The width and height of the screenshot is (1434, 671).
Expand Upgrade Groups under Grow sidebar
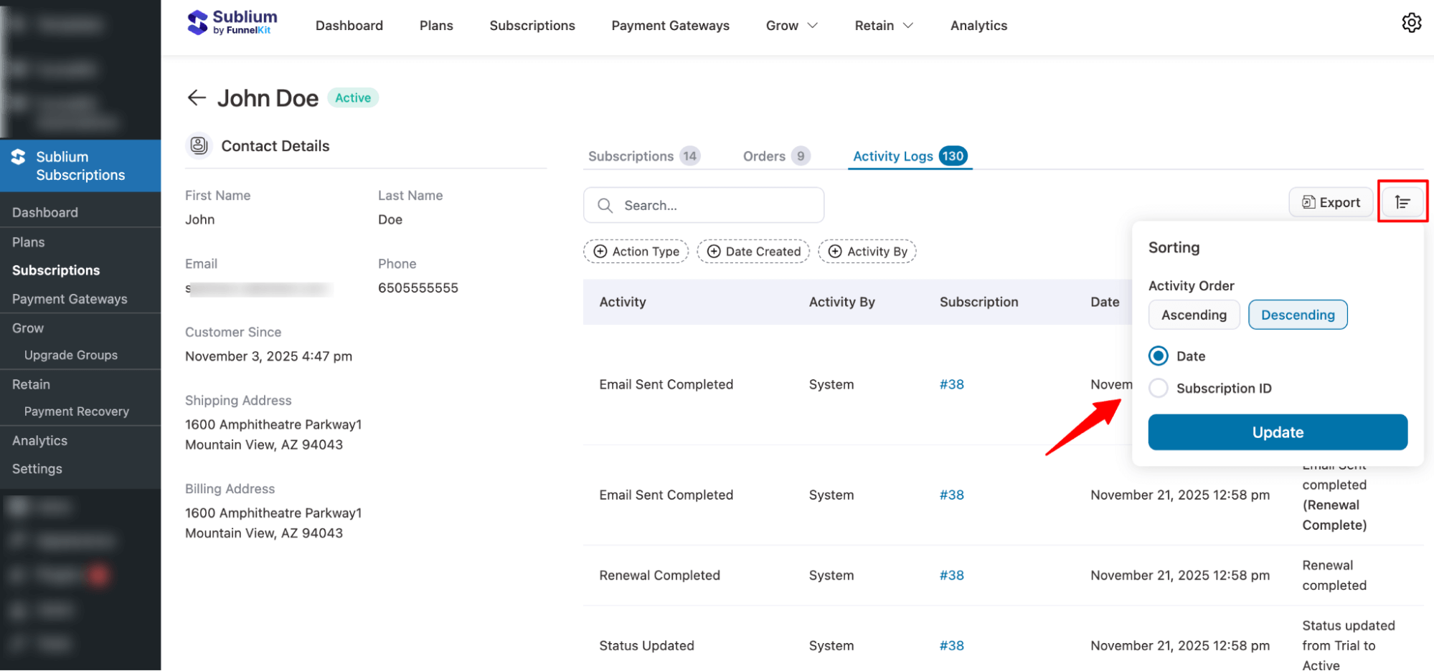tap(71, 354)
